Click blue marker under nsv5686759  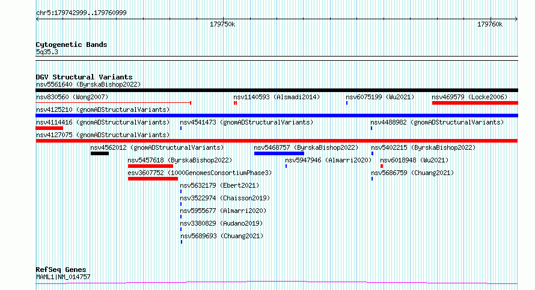coord(372,179)
